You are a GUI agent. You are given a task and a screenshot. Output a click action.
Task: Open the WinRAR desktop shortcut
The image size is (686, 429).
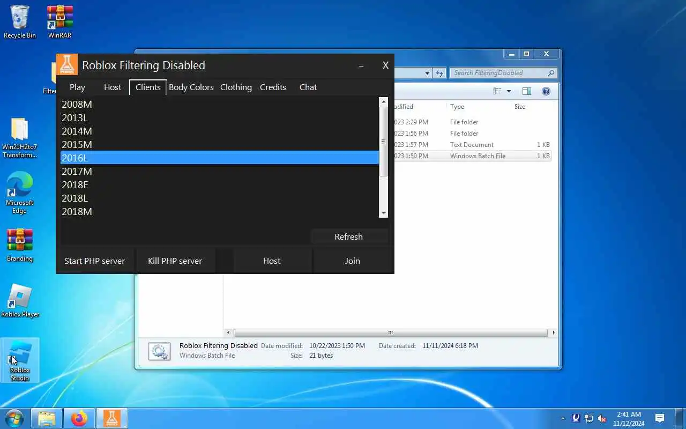coord(59,21)
